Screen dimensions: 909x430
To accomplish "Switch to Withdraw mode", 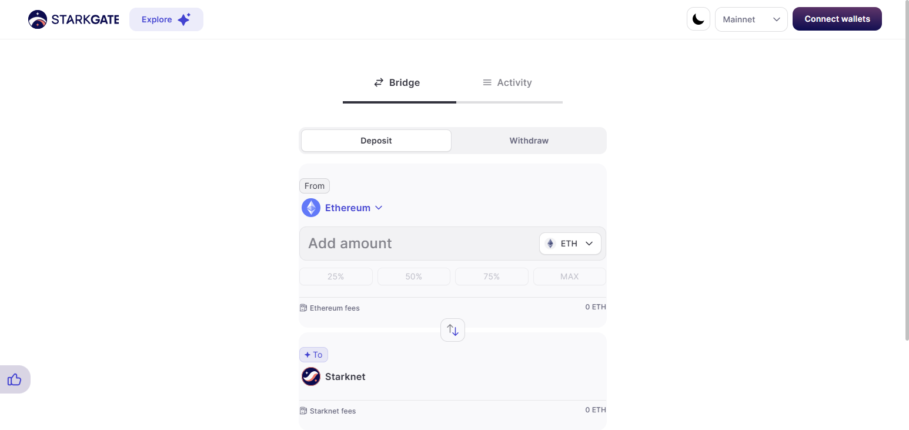I will point(528,141).
